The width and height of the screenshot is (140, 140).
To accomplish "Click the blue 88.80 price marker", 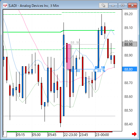I will [130, 69].
